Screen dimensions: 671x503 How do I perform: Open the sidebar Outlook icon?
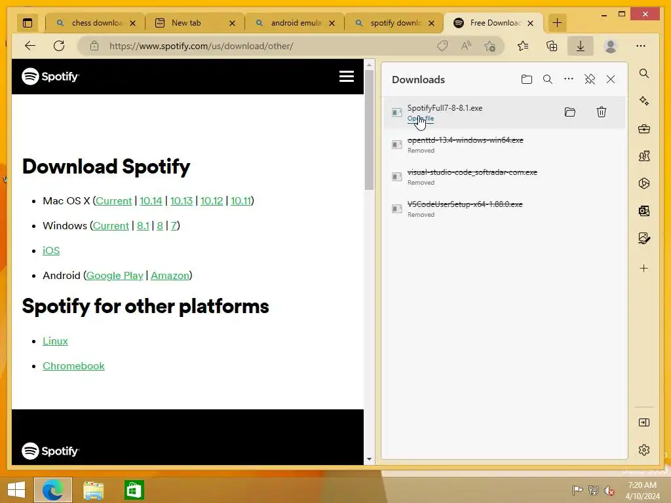point(643,210)
